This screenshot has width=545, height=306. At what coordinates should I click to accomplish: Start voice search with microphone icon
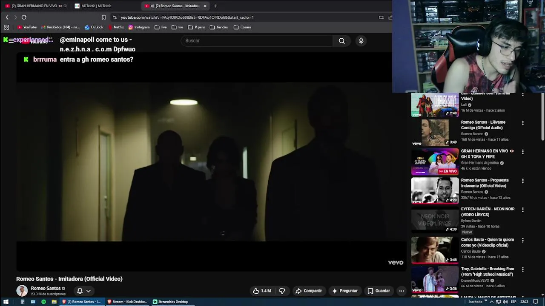point(361,41)
